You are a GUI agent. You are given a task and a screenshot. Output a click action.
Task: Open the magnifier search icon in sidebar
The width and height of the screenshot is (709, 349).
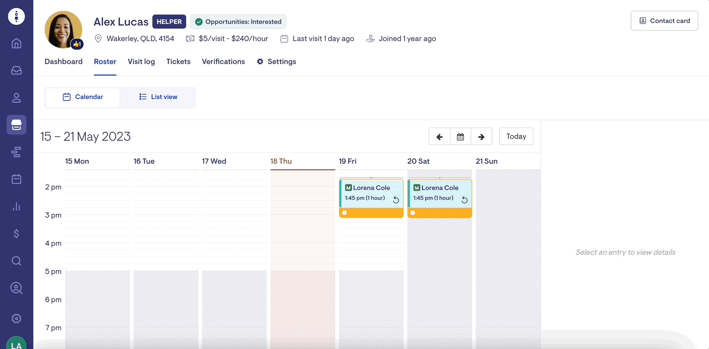tap(16, 261)
